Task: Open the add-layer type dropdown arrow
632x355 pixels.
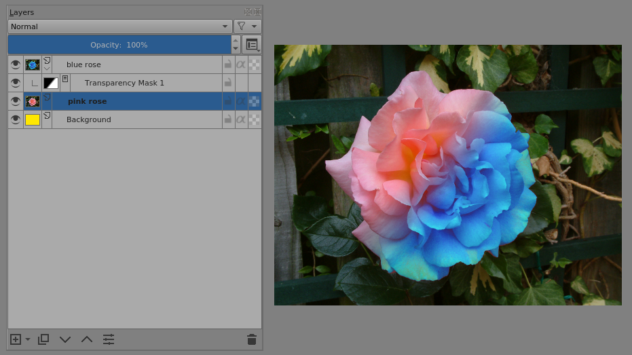Action: pyautogui.click(x=28, y=339)
